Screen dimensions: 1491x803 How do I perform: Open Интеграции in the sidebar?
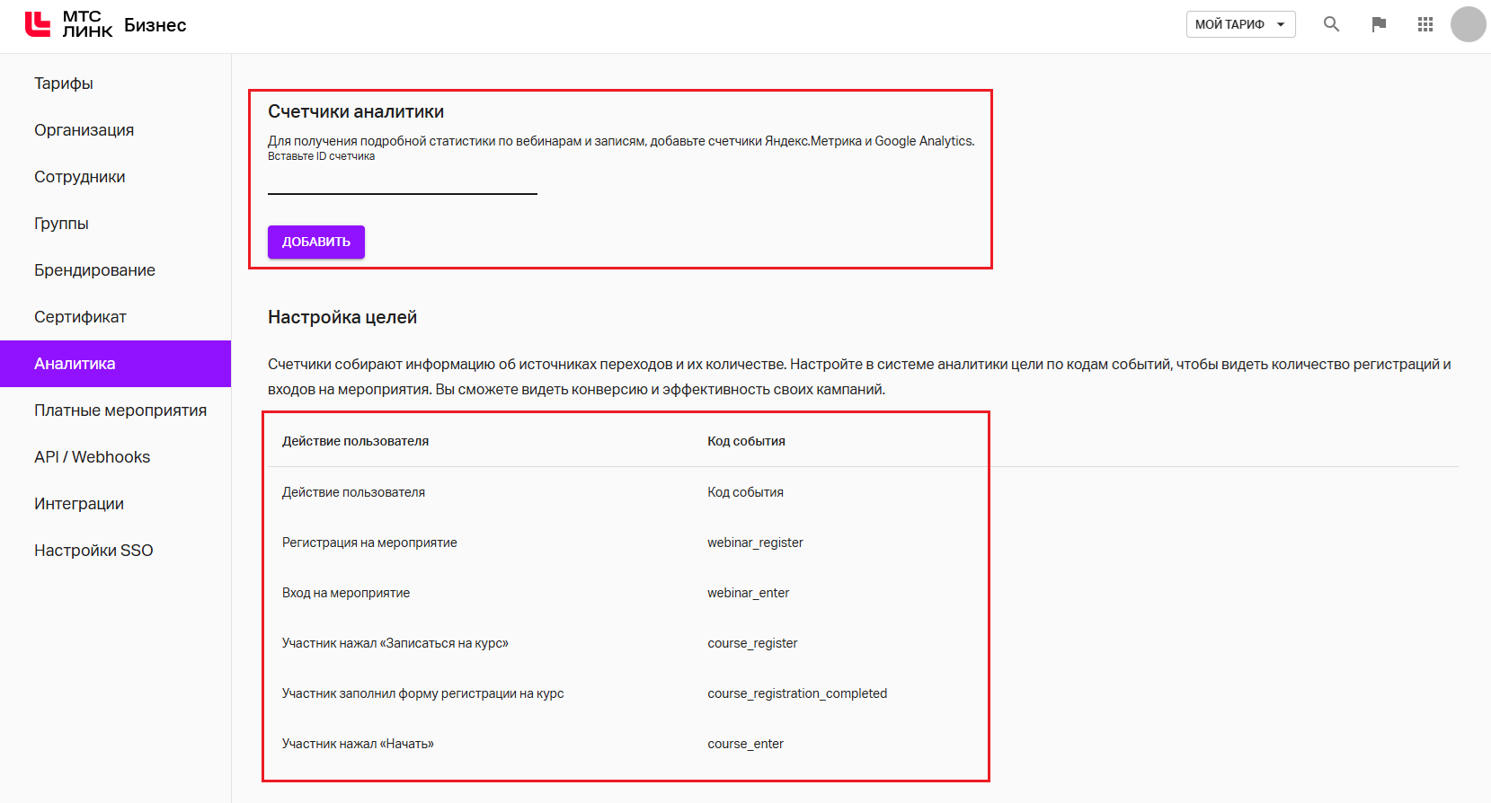tap(79, 504)
